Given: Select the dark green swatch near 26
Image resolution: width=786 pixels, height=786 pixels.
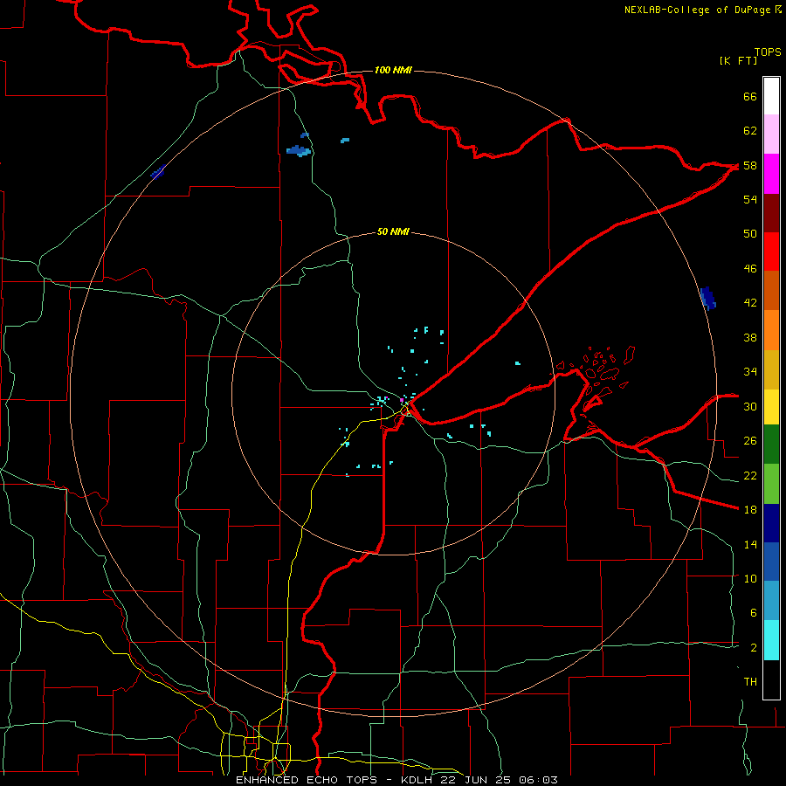Looking at the screenshot, I should point(771,444).
